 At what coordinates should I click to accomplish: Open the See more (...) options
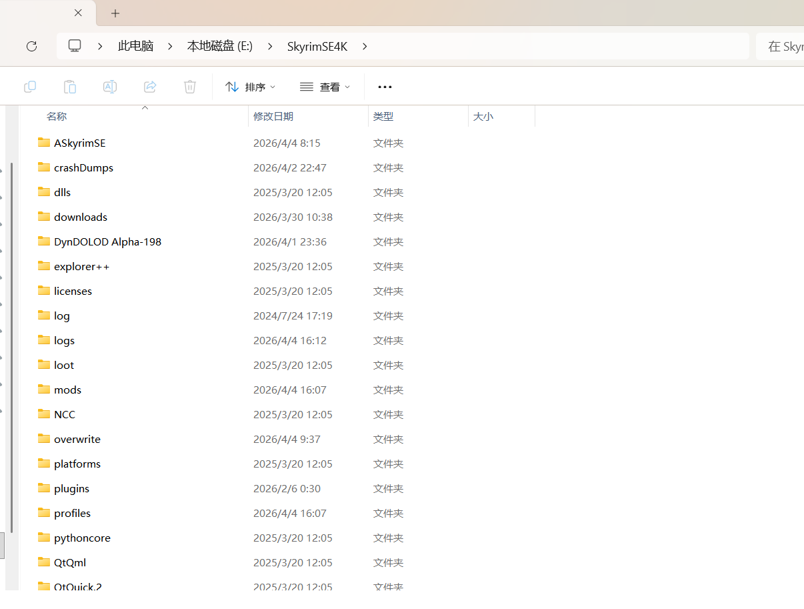[385, 87]
